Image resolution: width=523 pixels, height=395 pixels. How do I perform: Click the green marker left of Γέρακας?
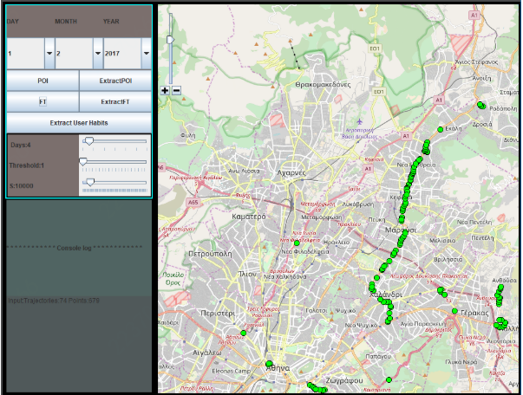[453, 312]
